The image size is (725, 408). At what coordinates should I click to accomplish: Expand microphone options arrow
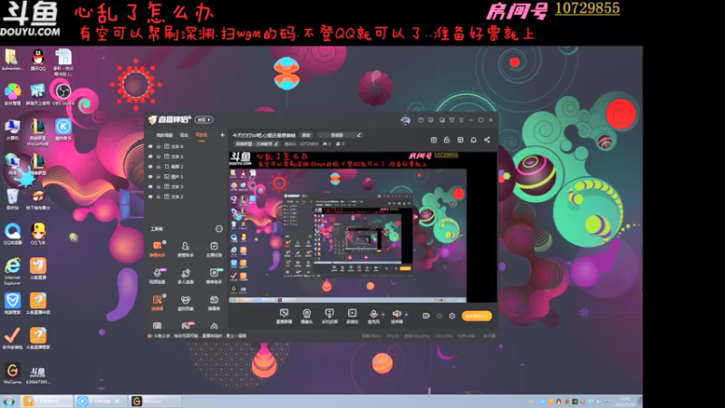coord(382,315)
